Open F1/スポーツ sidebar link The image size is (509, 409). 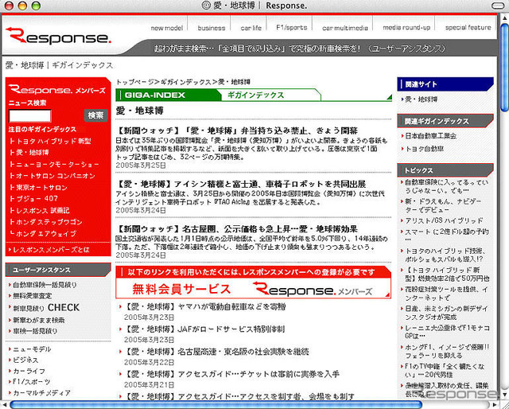(x=30, y=382)
